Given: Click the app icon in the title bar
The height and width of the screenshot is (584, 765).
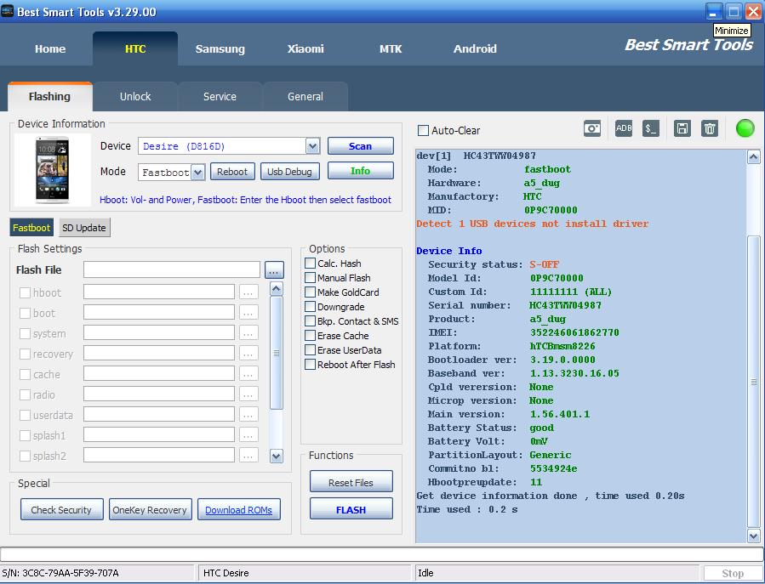Looking at the screenshot, I should pos(8,11).
